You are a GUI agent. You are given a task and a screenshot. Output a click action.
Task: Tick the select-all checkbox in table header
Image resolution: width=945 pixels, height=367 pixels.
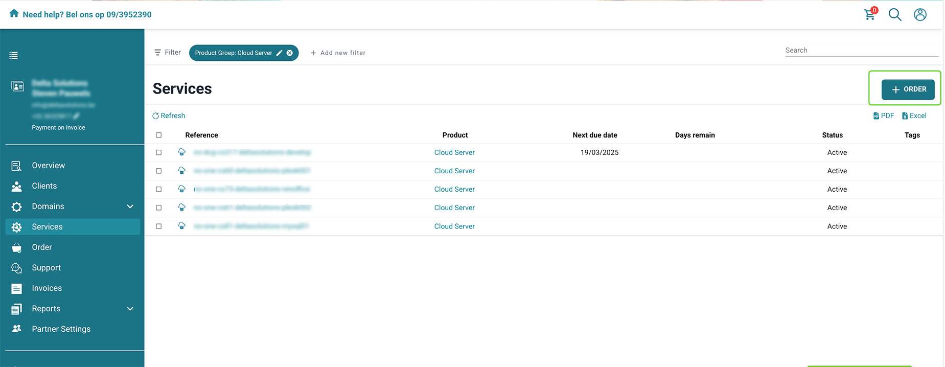(x=158, y=135)
